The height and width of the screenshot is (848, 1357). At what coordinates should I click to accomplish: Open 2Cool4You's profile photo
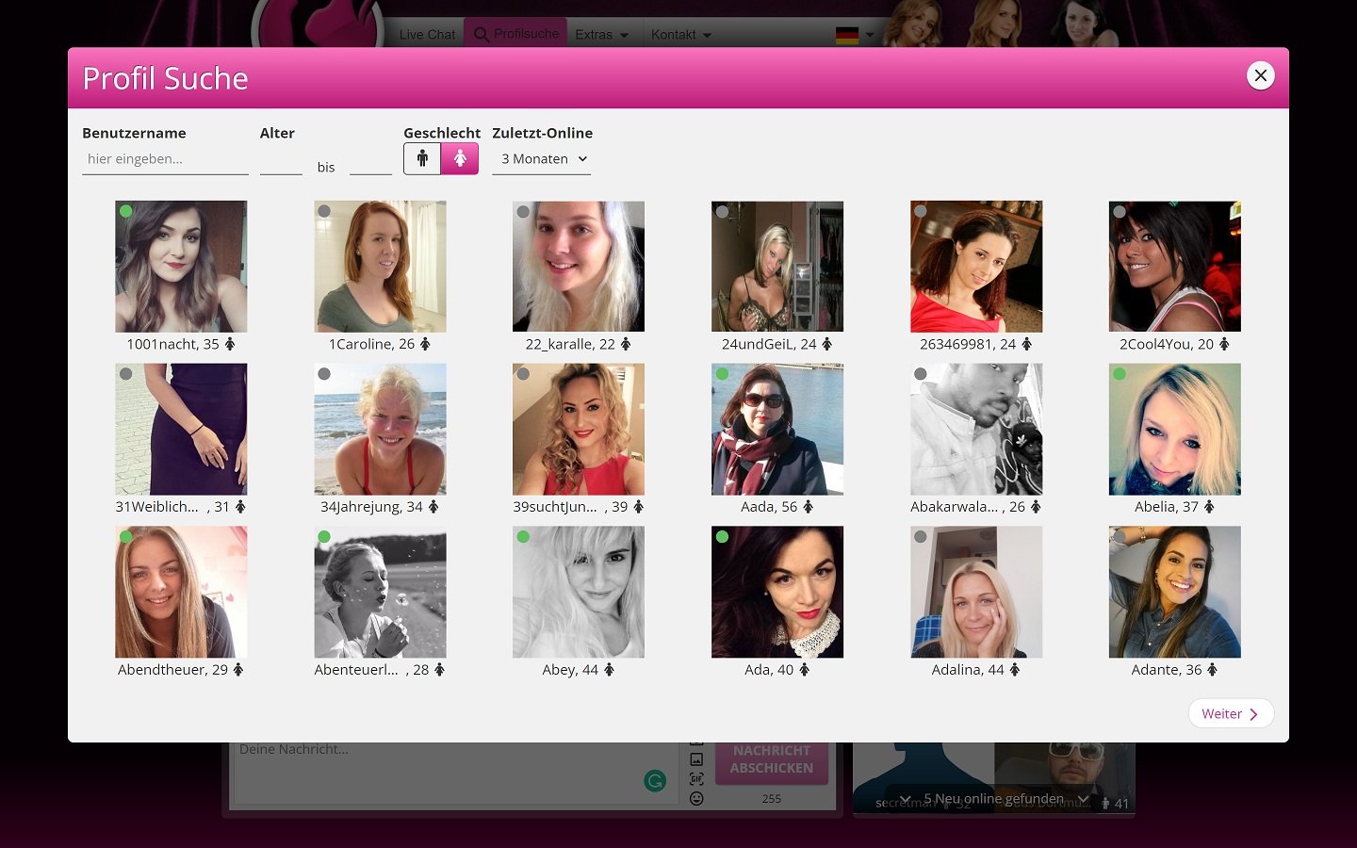pos(1175,266)
